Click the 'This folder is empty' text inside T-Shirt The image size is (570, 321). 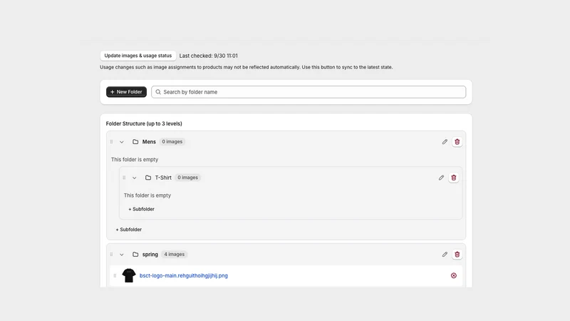tap(147, 195)
